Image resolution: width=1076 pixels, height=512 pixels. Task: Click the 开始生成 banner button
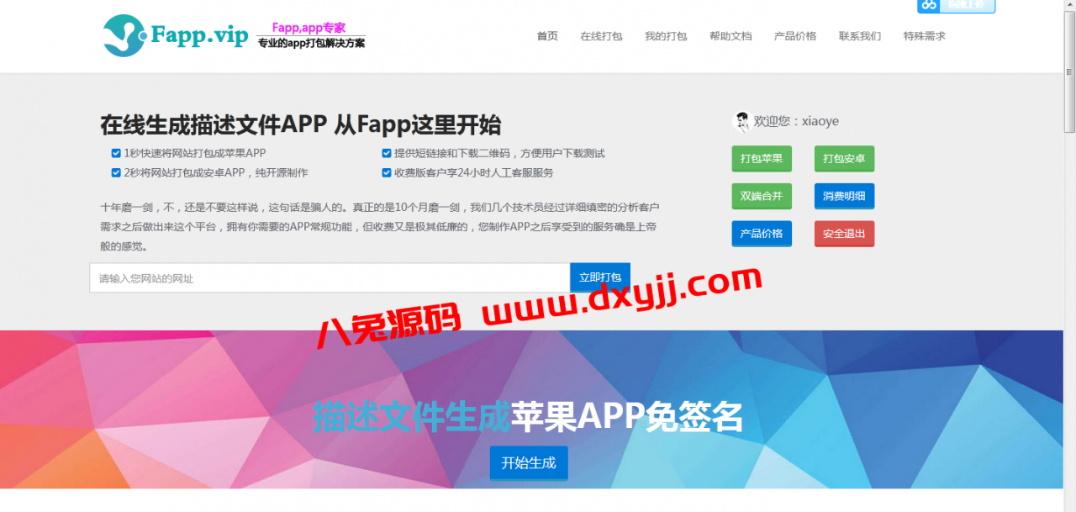click(x=529, y=462)
